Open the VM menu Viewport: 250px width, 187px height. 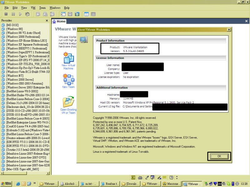coord(33,7)
